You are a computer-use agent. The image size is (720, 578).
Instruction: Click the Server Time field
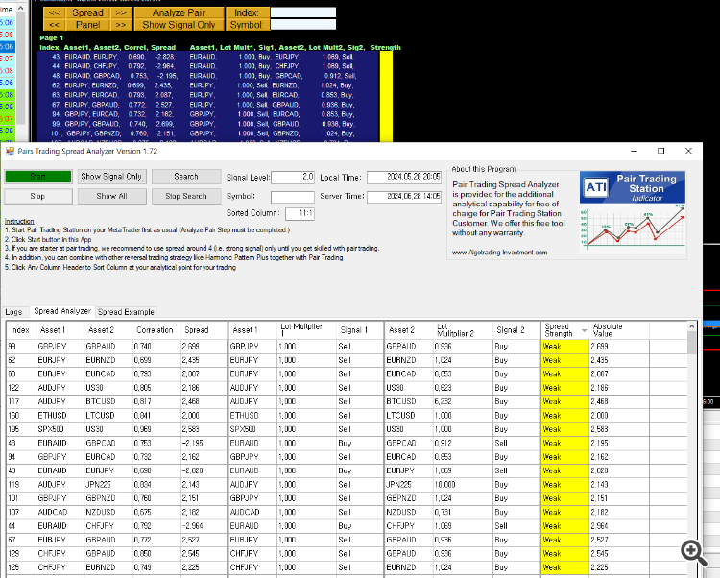404,197
